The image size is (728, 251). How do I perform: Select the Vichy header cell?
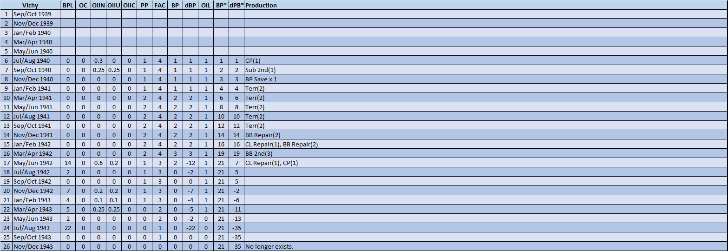click(x=30, y=5)
